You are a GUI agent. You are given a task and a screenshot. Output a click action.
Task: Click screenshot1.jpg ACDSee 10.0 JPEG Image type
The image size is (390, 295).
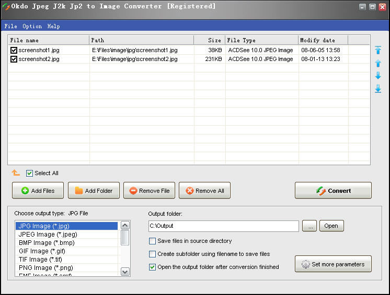(x=261, y=51)
